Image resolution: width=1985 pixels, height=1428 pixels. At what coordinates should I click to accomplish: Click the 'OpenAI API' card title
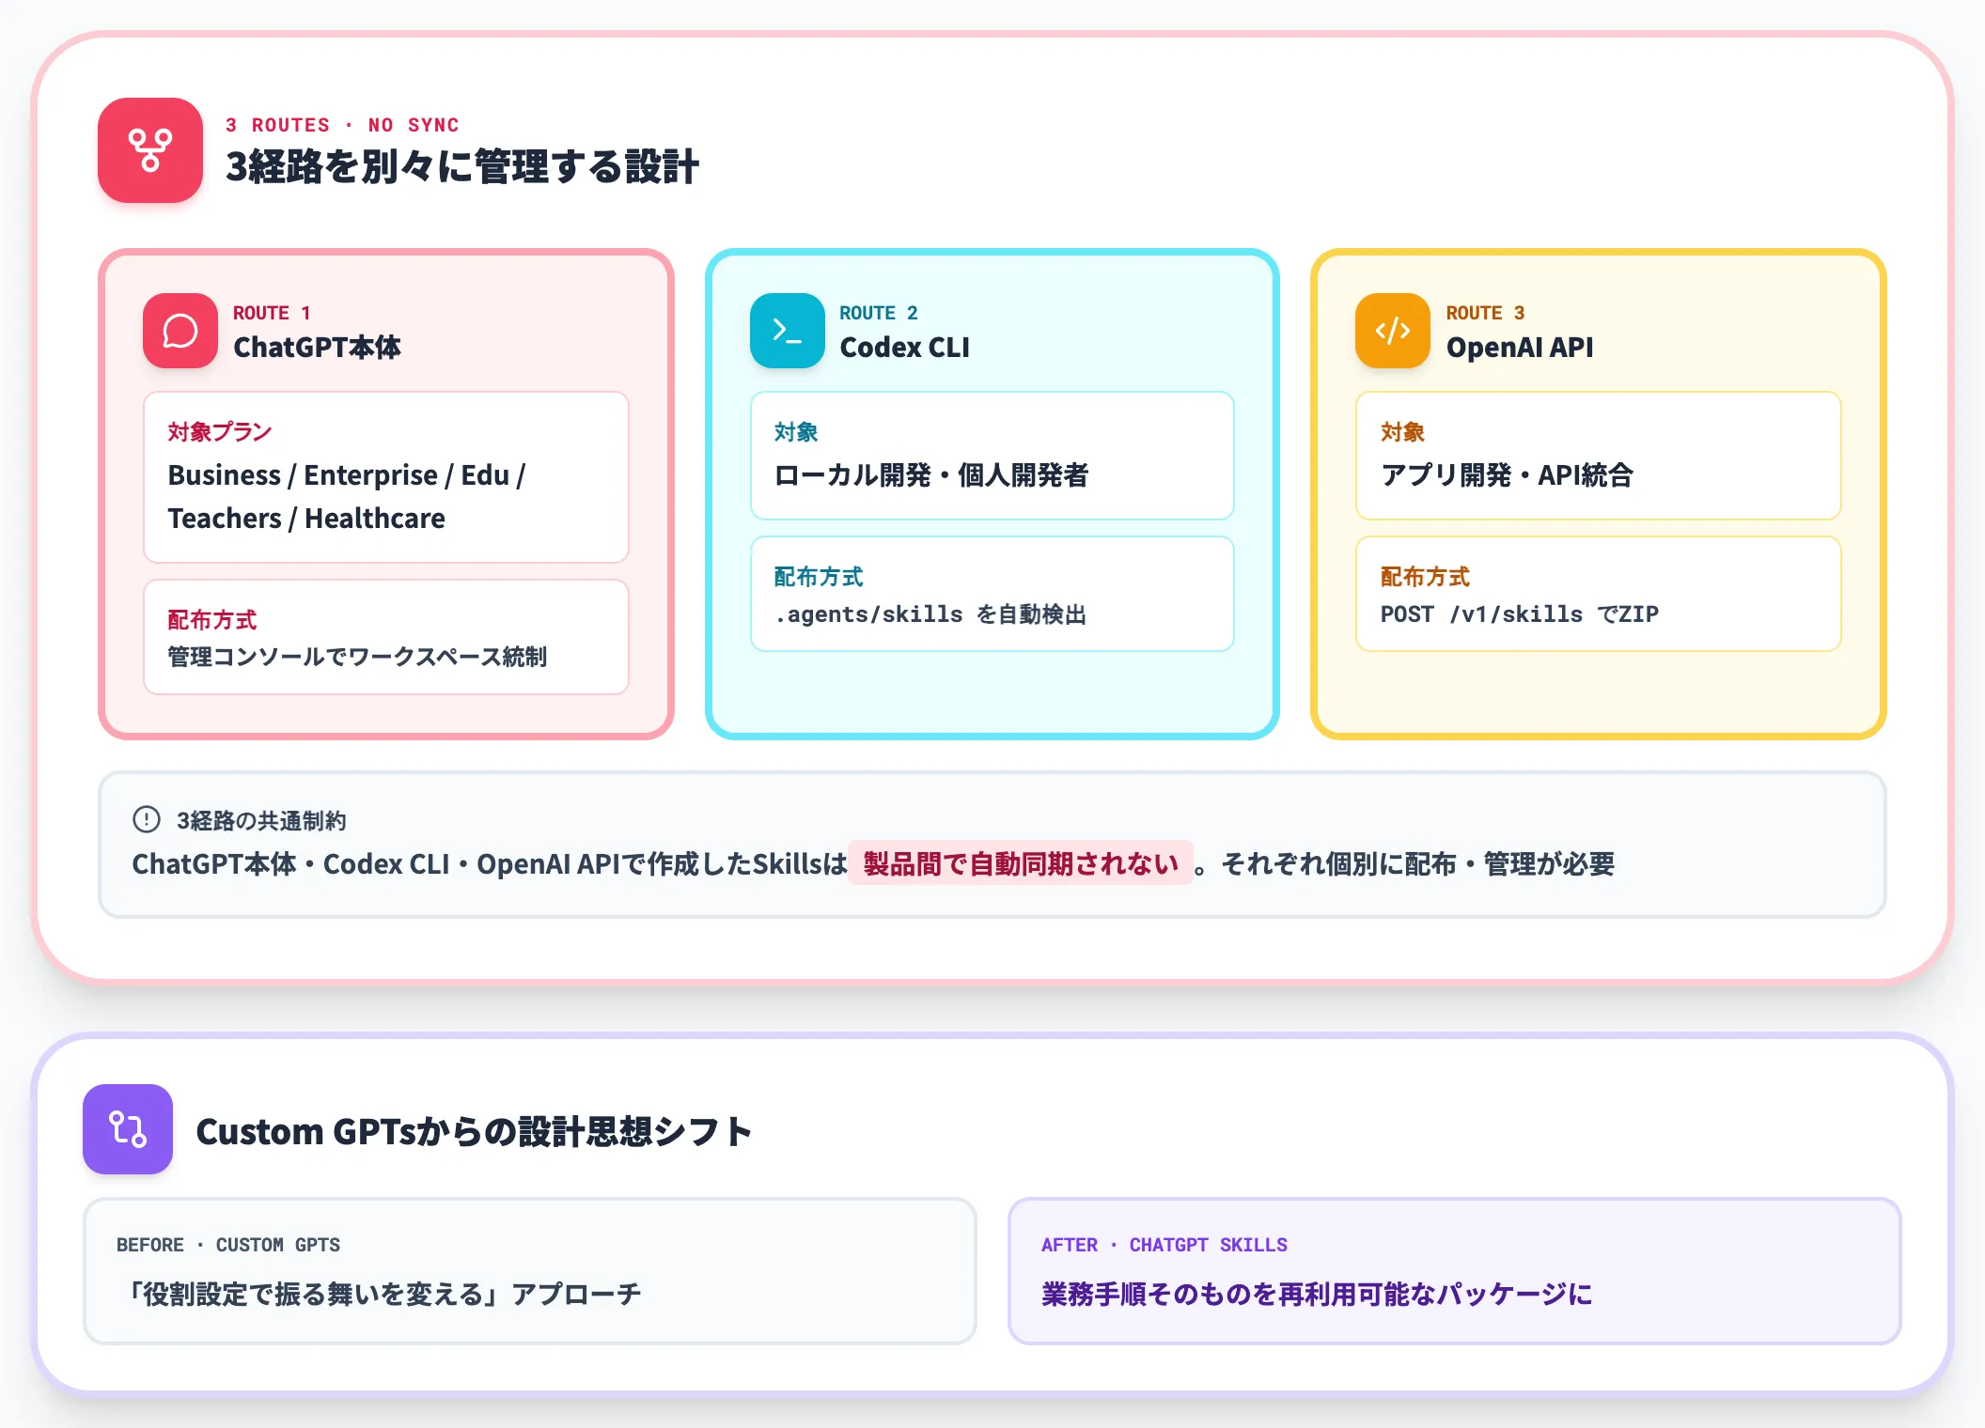1520,348
